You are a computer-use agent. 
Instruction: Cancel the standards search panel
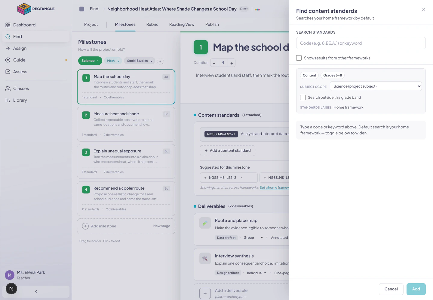pos(391,289)
